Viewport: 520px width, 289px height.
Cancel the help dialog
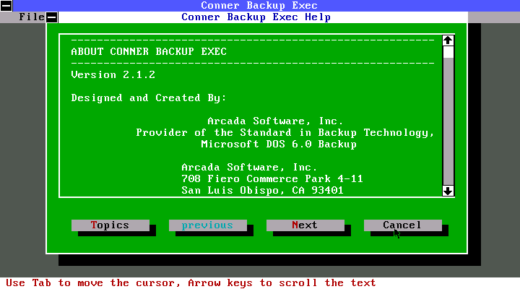pos(402,225)
